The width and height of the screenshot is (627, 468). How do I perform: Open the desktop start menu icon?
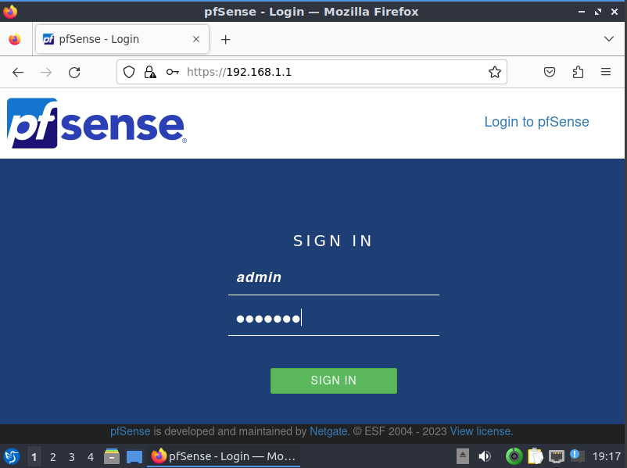click(12, 456)
